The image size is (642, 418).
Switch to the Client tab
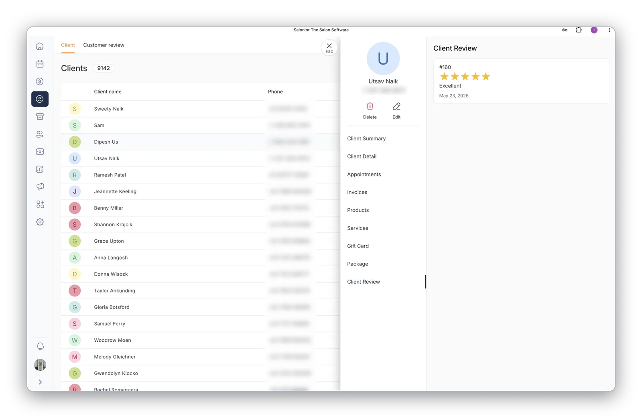(68, 45)
